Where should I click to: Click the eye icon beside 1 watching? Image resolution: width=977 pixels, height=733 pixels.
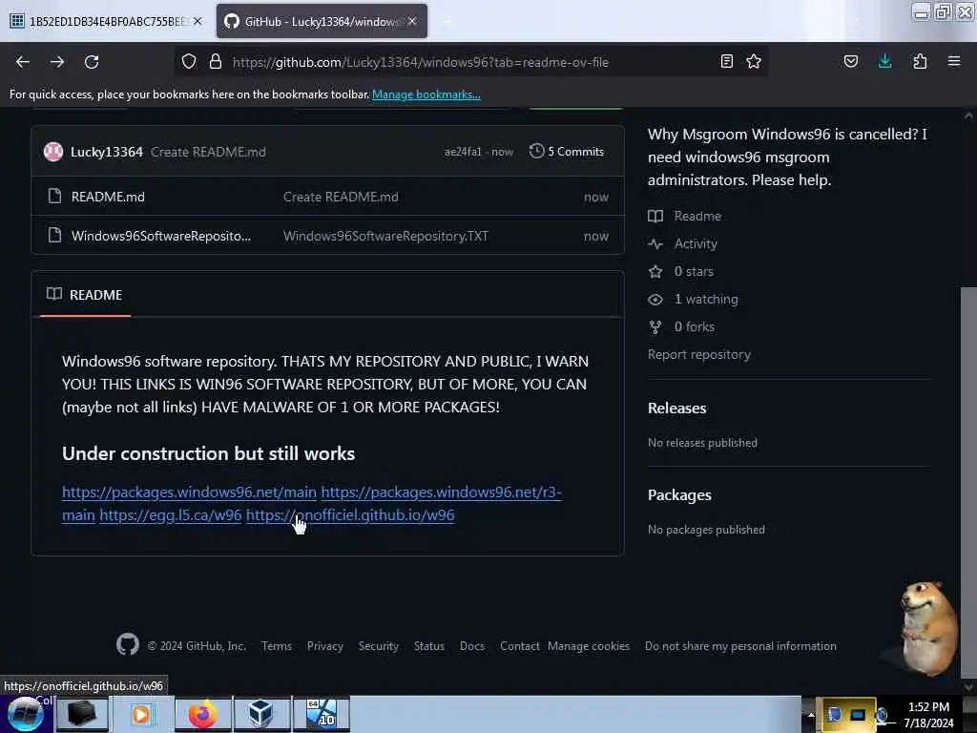(655, 299)
